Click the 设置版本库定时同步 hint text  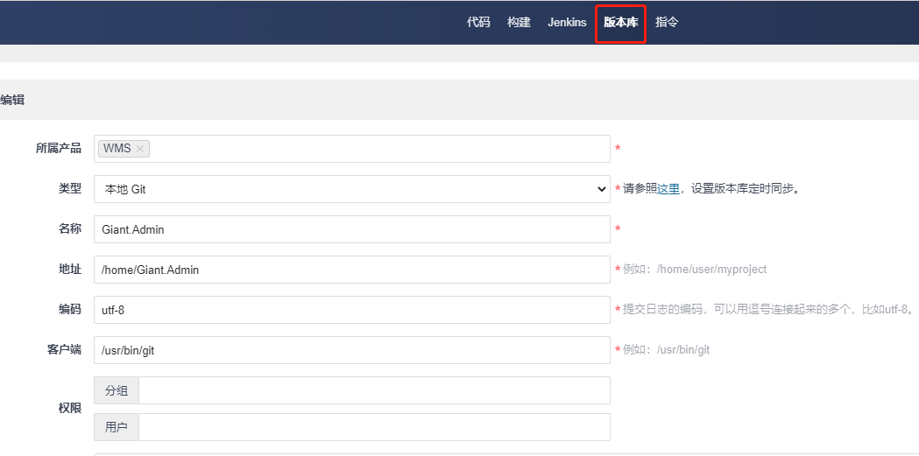click(x=746, y=189)
